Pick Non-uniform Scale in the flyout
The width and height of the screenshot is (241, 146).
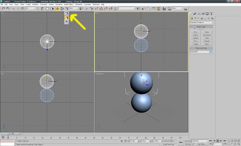coord(66,18)
